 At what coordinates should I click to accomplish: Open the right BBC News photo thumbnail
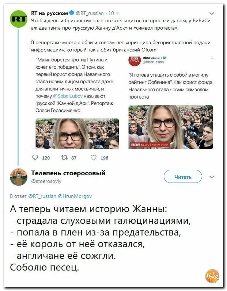(171, 127)
